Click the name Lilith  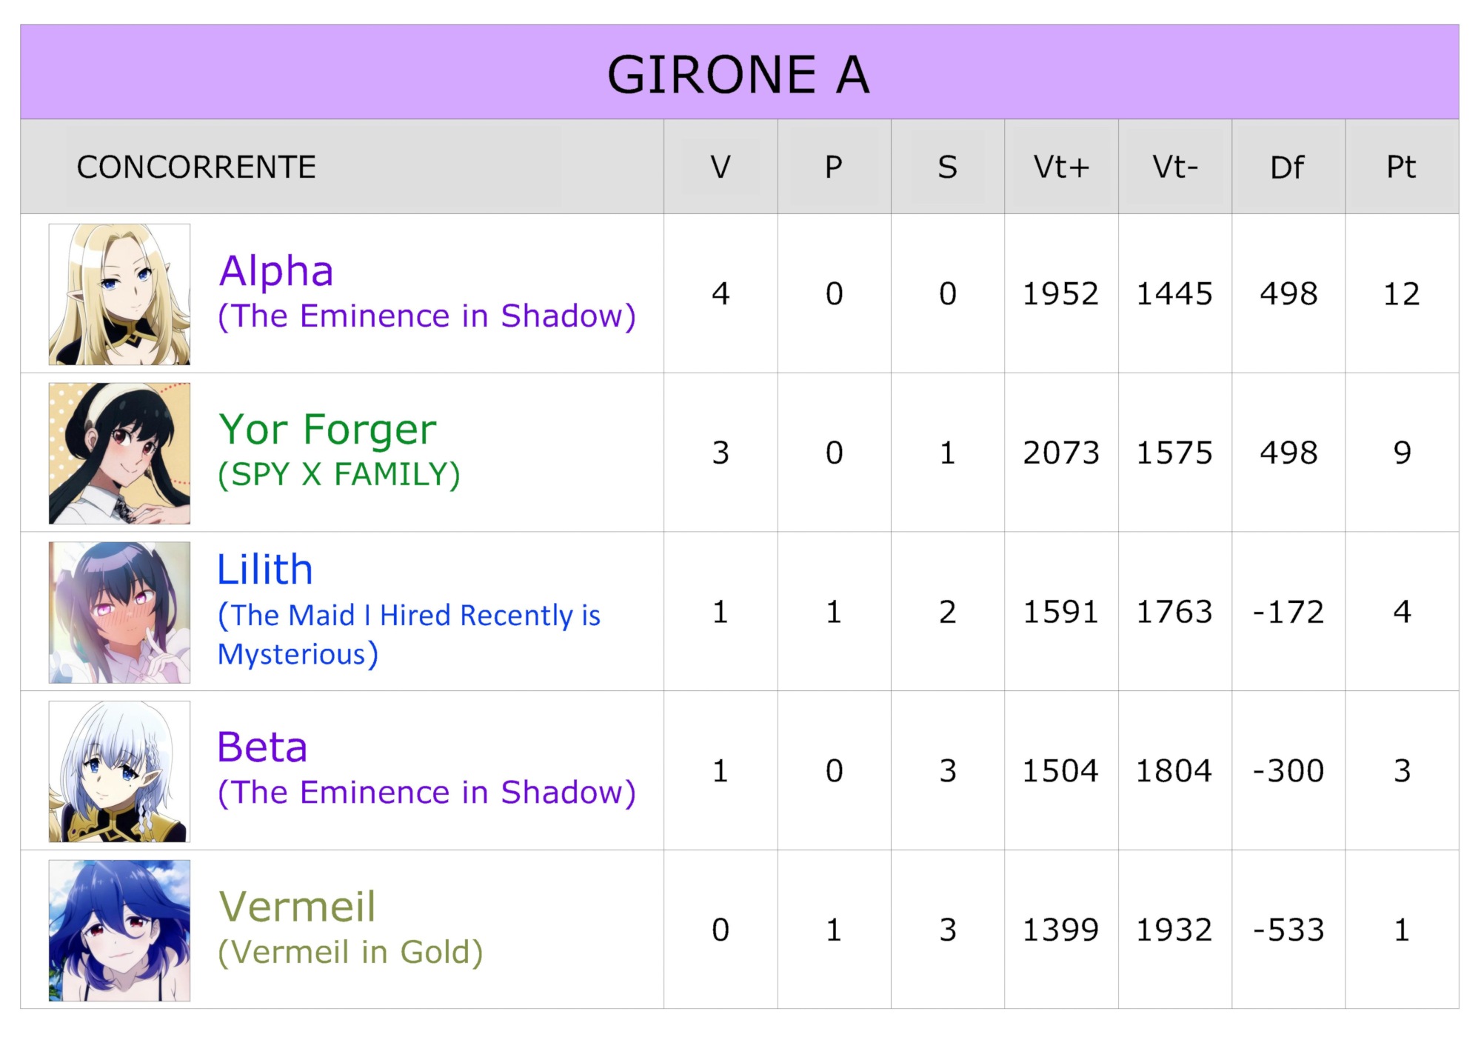pos(265,569)
